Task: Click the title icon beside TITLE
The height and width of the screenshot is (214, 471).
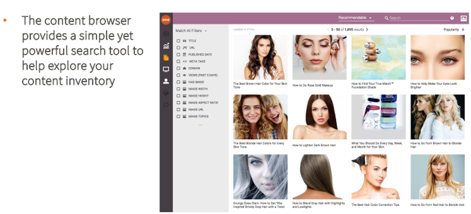Action: (184, 40)
